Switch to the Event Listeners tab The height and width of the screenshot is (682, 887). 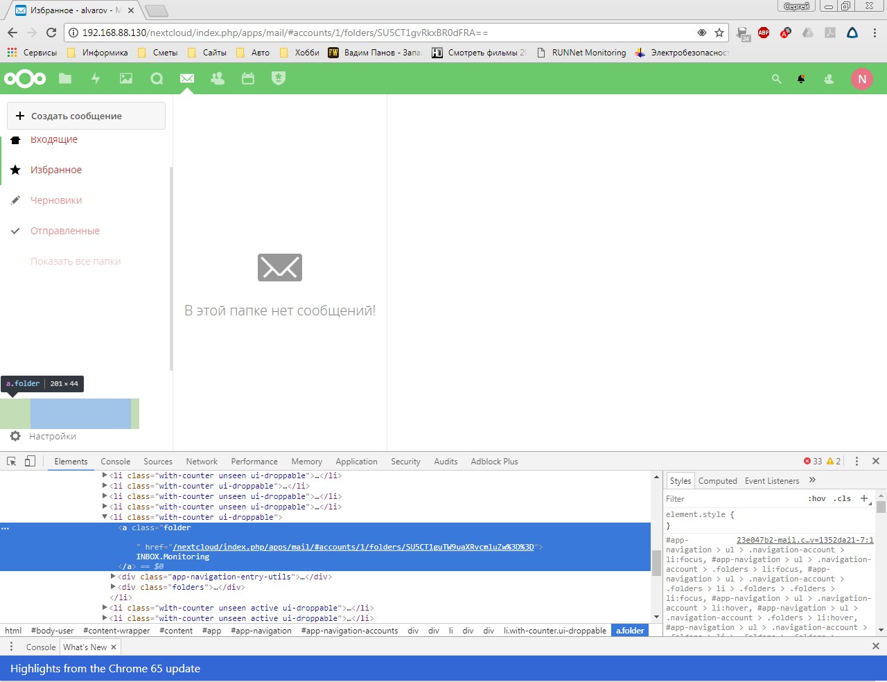[772, 481]
